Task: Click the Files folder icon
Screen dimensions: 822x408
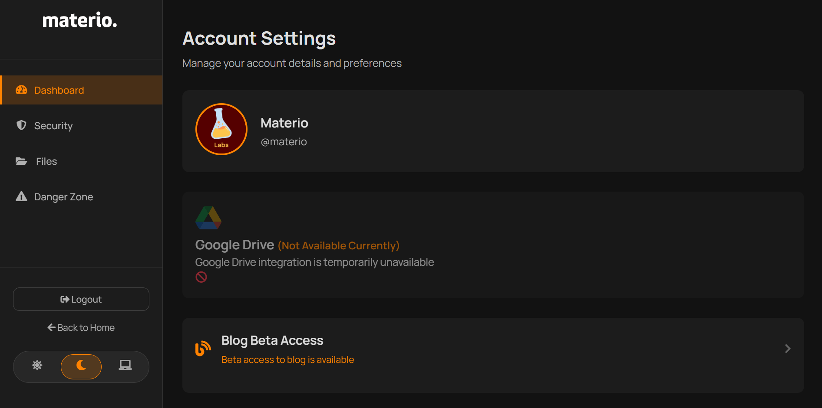Action: [21, 161]
